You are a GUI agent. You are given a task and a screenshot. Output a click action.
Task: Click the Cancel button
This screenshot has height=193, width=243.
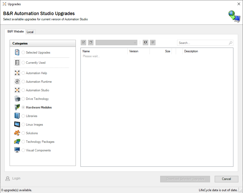(226, 179)
